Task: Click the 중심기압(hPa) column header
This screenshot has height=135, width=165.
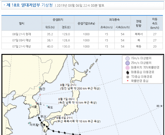Action: click(86, 23)
